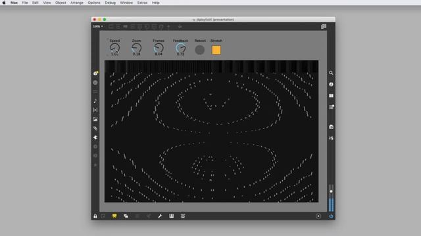Click the Zoom value 0.18
Image resolution: width=421 pixels, height=236 pixels.
136,54
